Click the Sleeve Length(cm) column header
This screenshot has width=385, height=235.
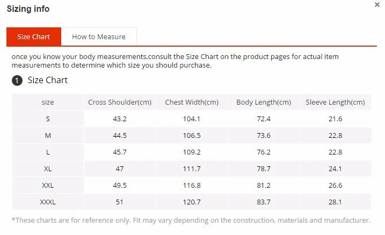pos(336,102)
